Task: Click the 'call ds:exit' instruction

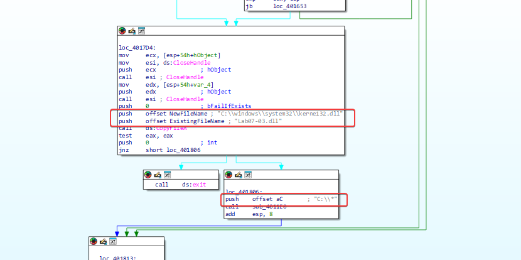Action: (x=180, y=185)
